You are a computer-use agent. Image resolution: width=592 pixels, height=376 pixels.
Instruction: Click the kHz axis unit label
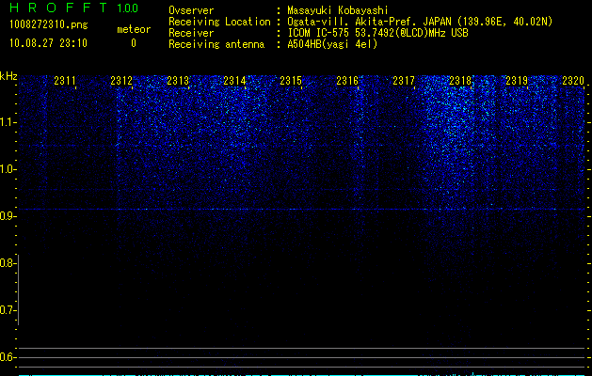(8, 76)
